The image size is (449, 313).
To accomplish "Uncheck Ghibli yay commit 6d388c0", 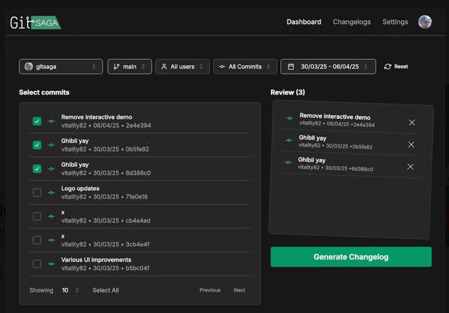I will pyautogui.click(x=37, y=169).
